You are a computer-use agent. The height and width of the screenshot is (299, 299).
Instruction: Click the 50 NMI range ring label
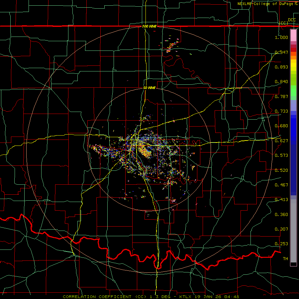(149, 88)
